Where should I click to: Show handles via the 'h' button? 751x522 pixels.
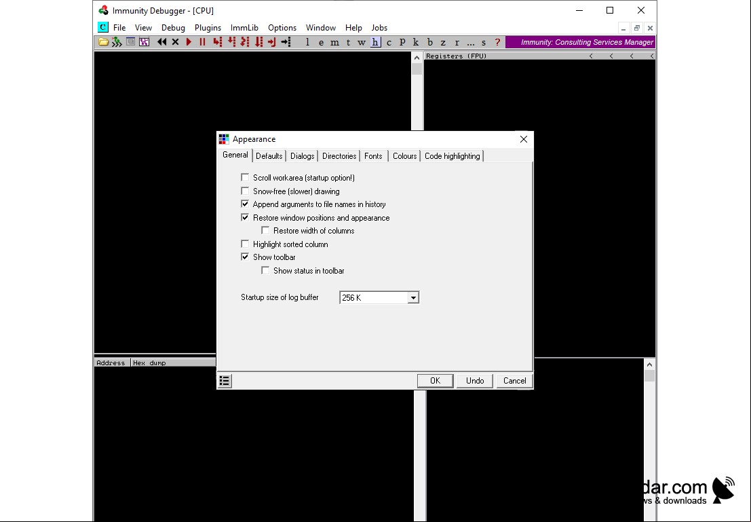point(376,42)
